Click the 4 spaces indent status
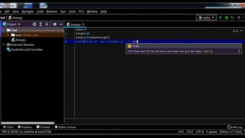The width and height of the screenshot is (245, 138). [212, 131]
